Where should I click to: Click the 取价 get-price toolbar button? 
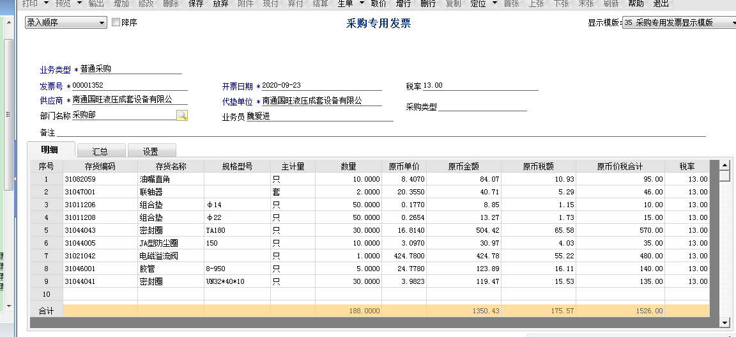coord(378,4)
